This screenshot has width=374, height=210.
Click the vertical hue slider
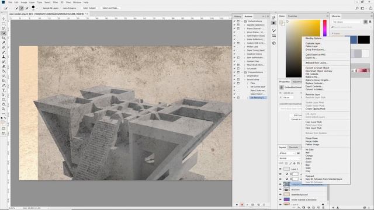click(x=325, y=28)
